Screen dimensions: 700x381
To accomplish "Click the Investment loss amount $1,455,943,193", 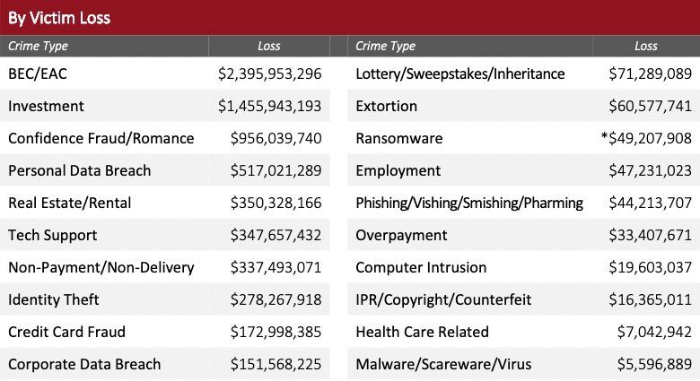I will click(269, 106).
